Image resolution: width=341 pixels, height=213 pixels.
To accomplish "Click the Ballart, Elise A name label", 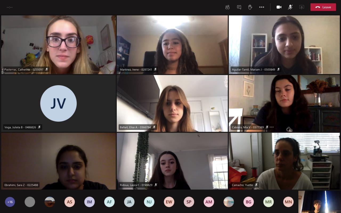I will 135,127.
